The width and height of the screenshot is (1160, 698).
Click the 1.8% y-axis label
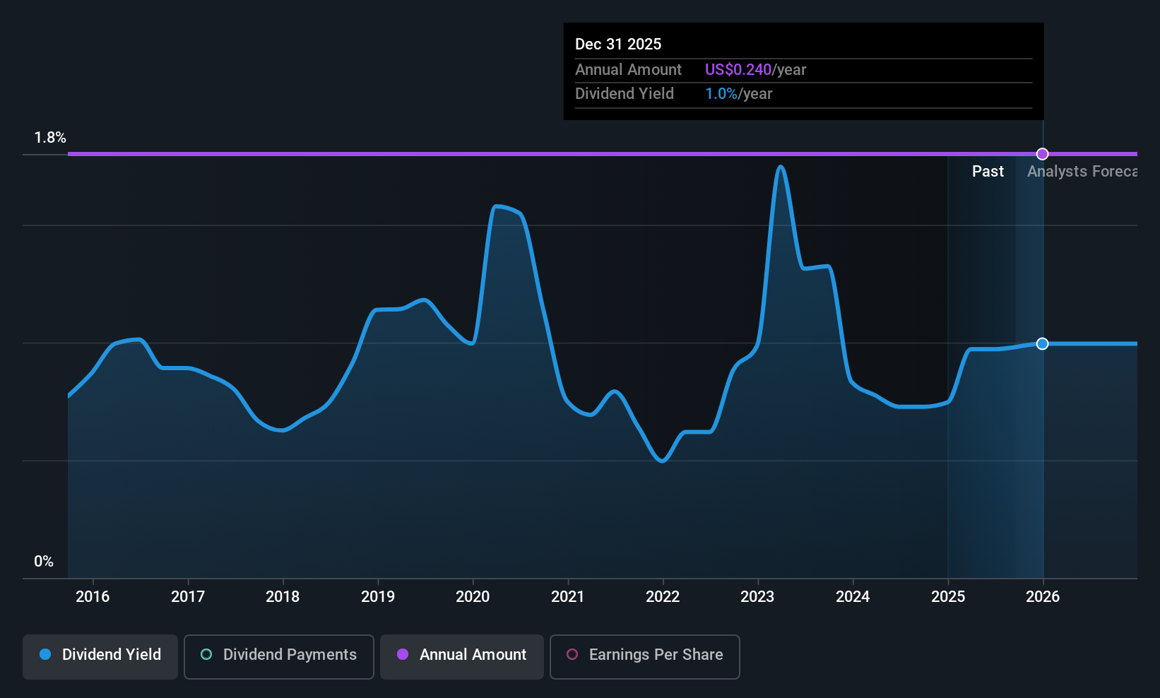click(50, 138)
